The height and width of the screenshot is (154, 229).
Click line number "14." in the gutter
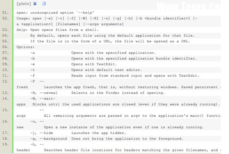(5, 99)
